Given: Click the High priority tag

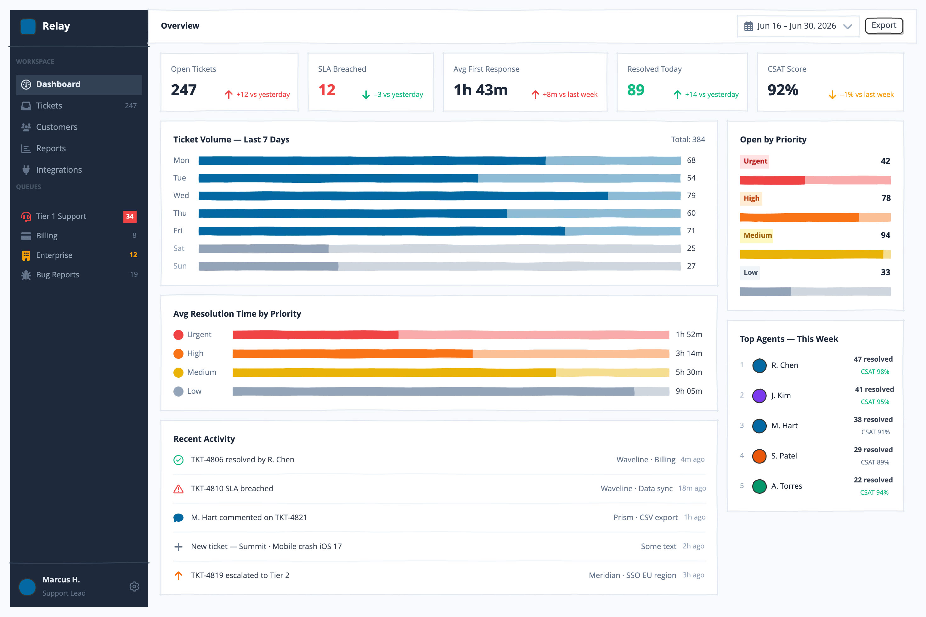Looking at the screenshot, I should [751, 198].
